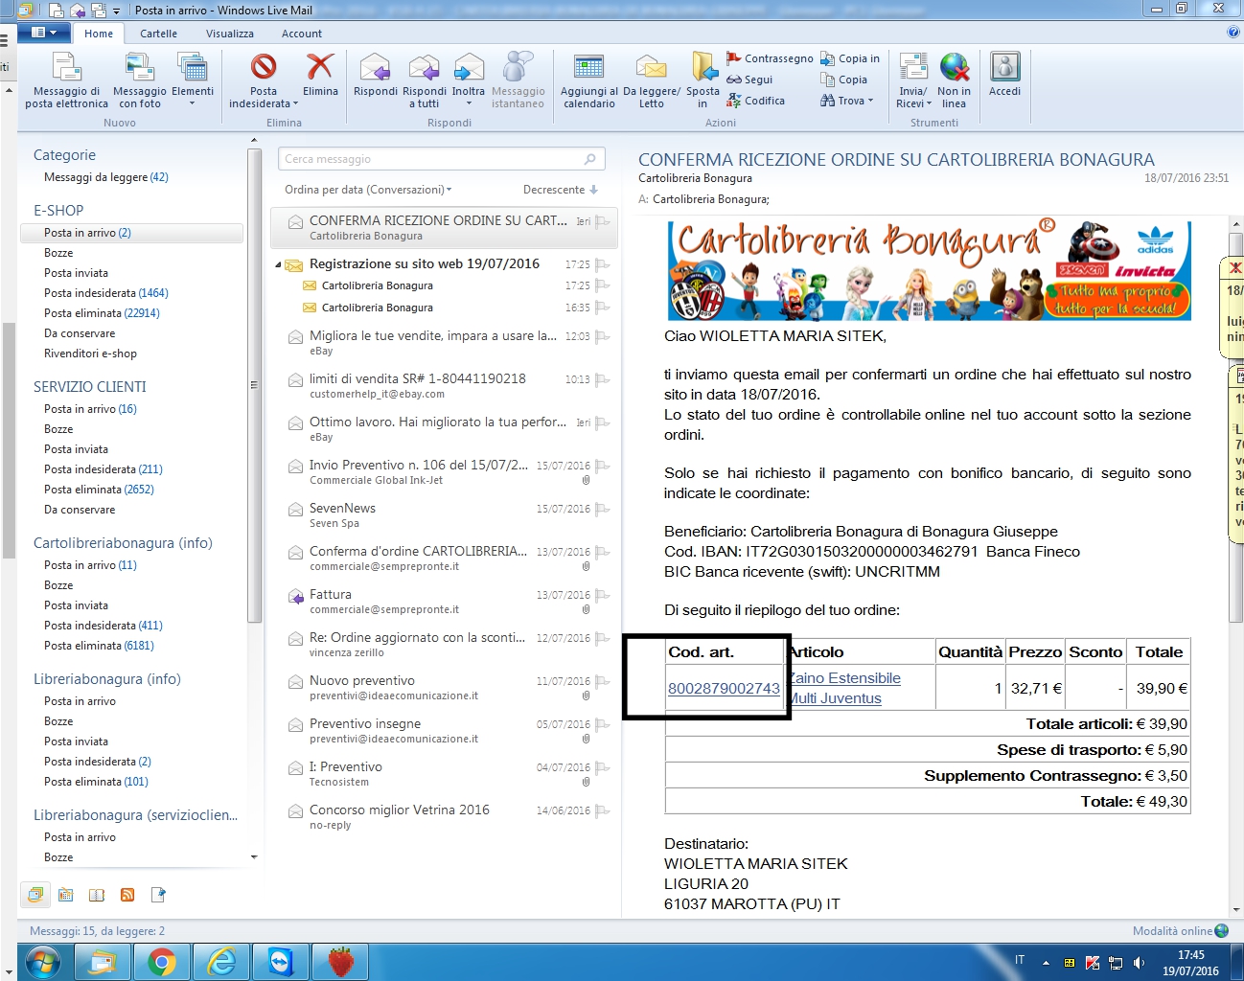Open the application menu button dropdown

point(43,33)
